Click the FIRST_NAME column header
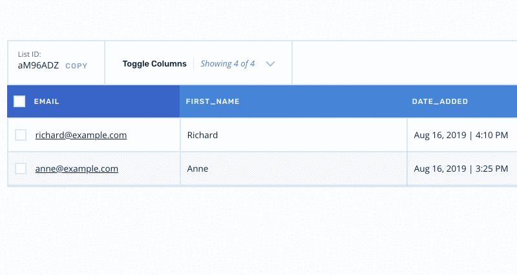The width and height of the screenshot is (517, 275). [213, 101]
